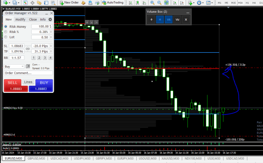The height and width of the screenshot is (163, 263).
Task: Select the H1 timeframe
Action: click(x=247, y=3)
